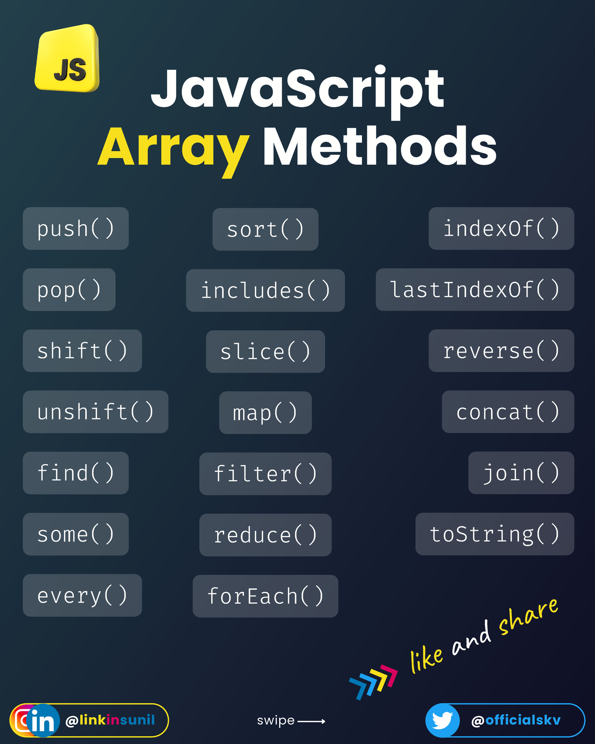595x744 pixels.
Task: Select the lastIndexOf() method chip
Action: [x=475, y=290]
